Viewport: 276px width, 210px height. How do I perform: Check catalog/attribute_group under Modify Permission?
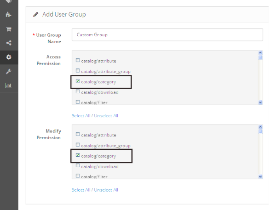tap(78, 145)
